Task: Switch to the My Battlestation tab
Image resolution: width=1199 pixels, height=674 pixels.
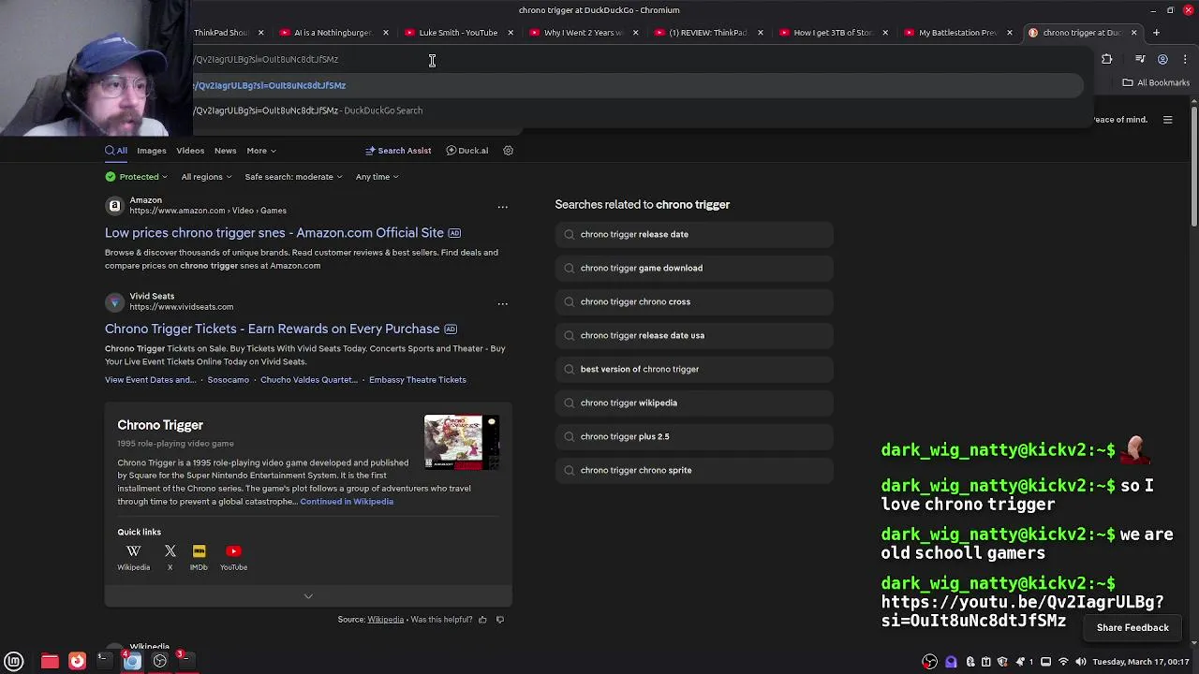Action: (957, 33)
